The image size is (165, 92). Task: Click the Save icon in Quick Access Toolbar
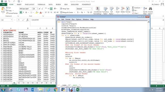point(6,1)
